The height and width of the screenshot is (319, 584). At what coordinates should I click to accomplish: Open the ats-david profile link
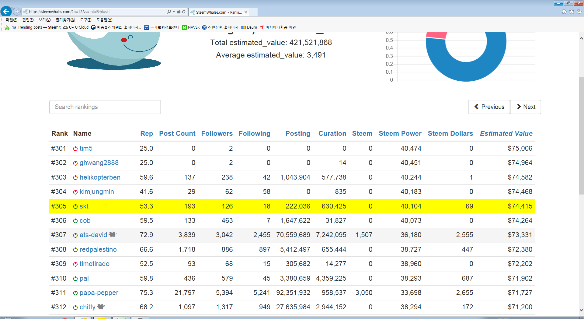(x=93, y=235)
